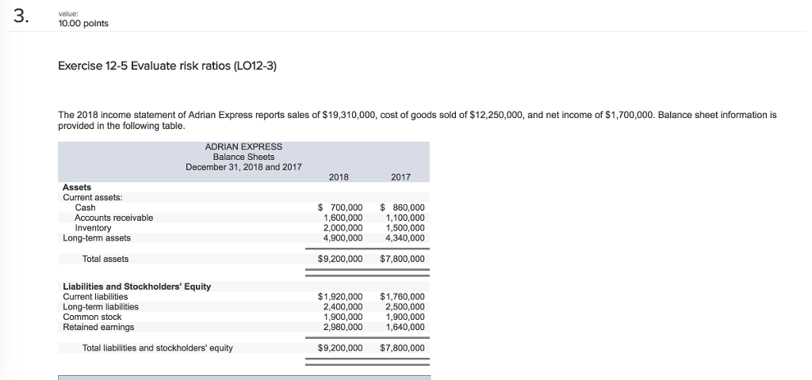Image resolution: width=812 pixels, height=380 pixels.
Task: Click the Accounts receivable row label
Action: click(x=114, y=218)
